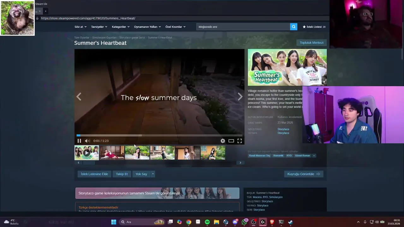Open the Tavsiyeler menu

click(x=99, y=27)
